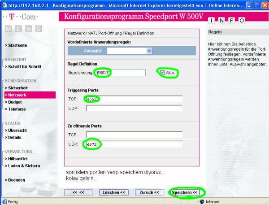
Task: Click the Fertig status bar page icon
Action: coord(4,201)
